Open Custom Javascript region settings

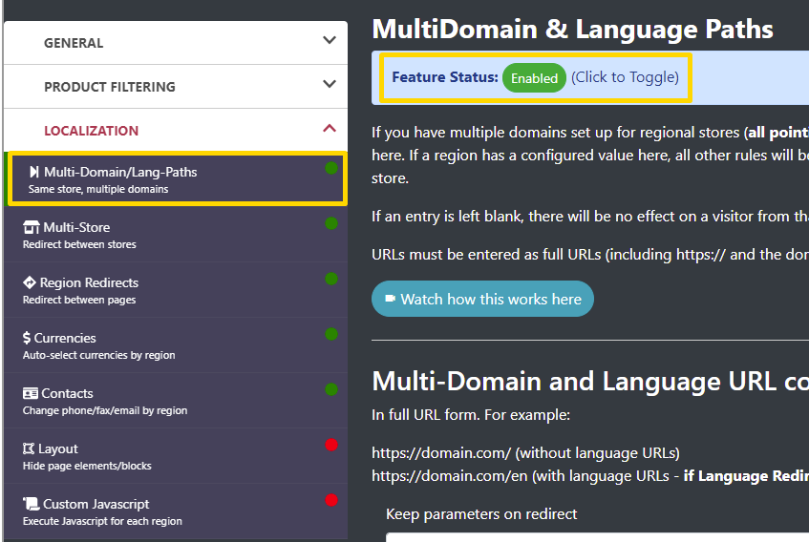point(176,511)
